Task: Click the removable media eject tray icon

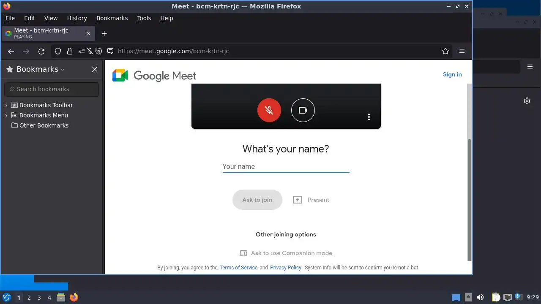Action: (x=468, y=298)
